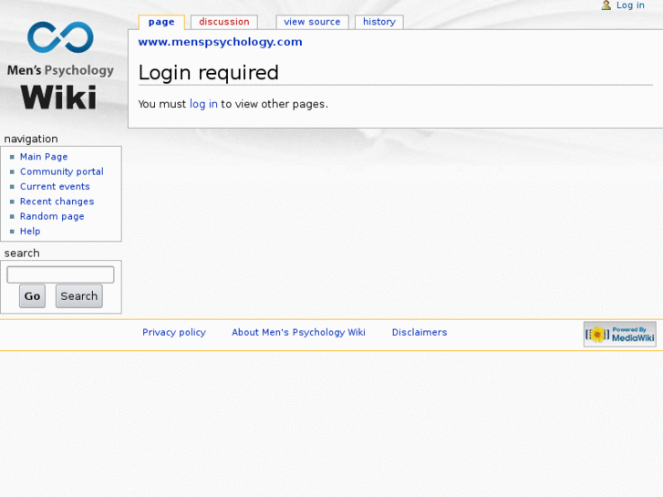This screenshot has height=497, width=663.
Task: View Recent changes link
Action: tap(57, 202)
